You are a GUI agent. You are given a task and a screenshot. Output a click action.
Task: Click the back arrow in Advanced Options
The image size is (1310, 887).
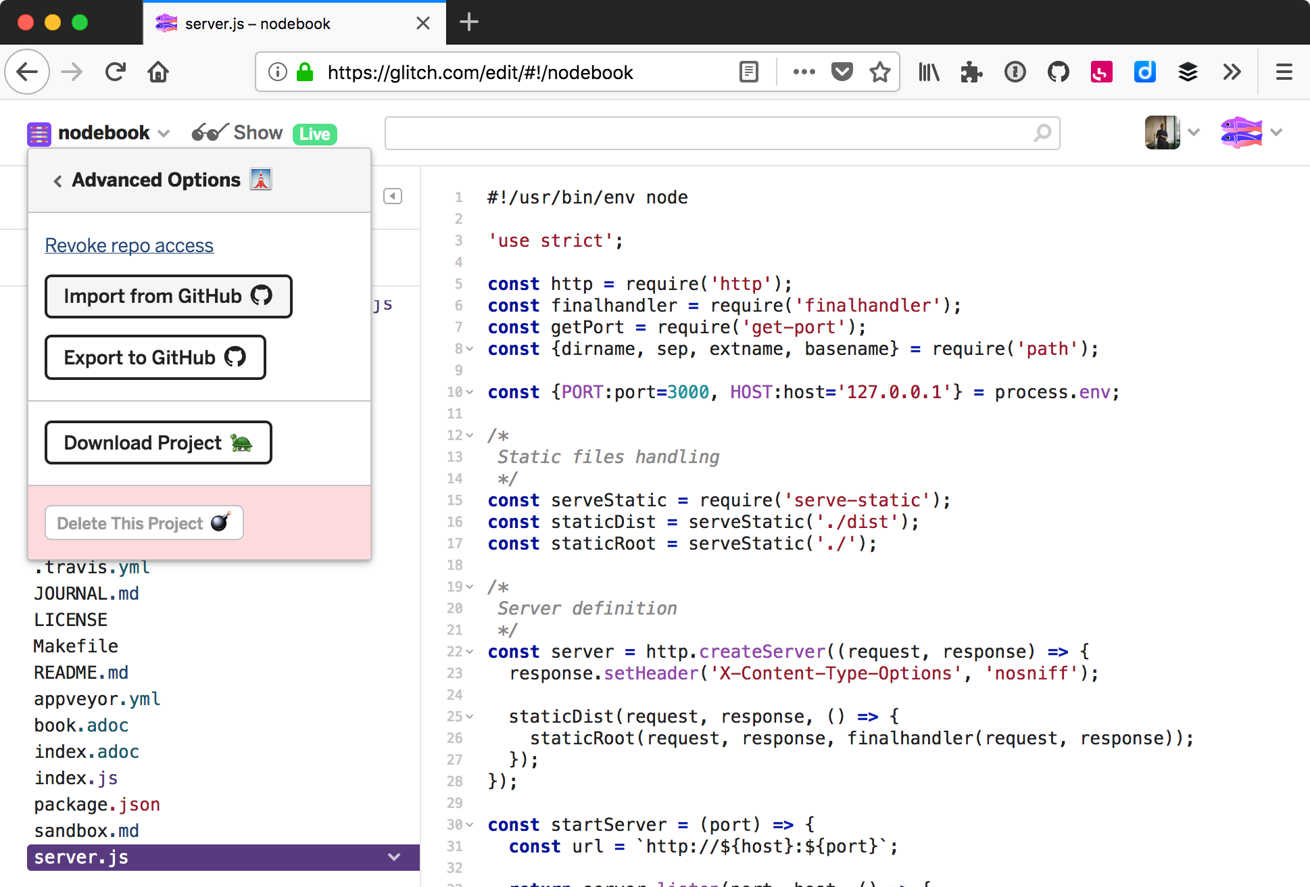[56, 180]
